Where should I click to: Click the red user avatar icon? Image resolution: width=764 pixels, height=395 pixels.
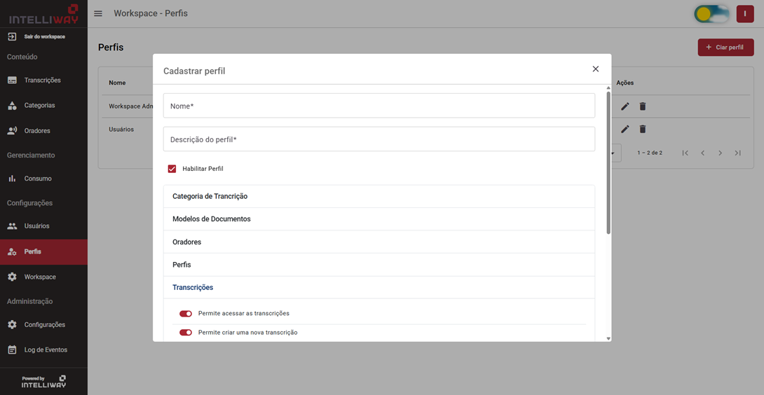(744, 14)
